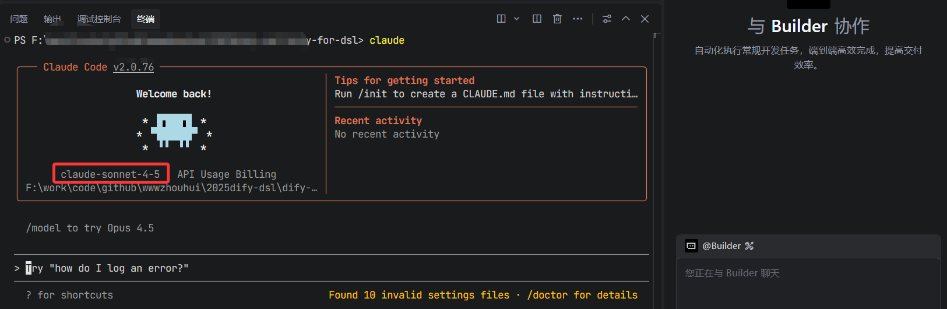Click the Found 10 invalid settings files warning

point(419,295)
